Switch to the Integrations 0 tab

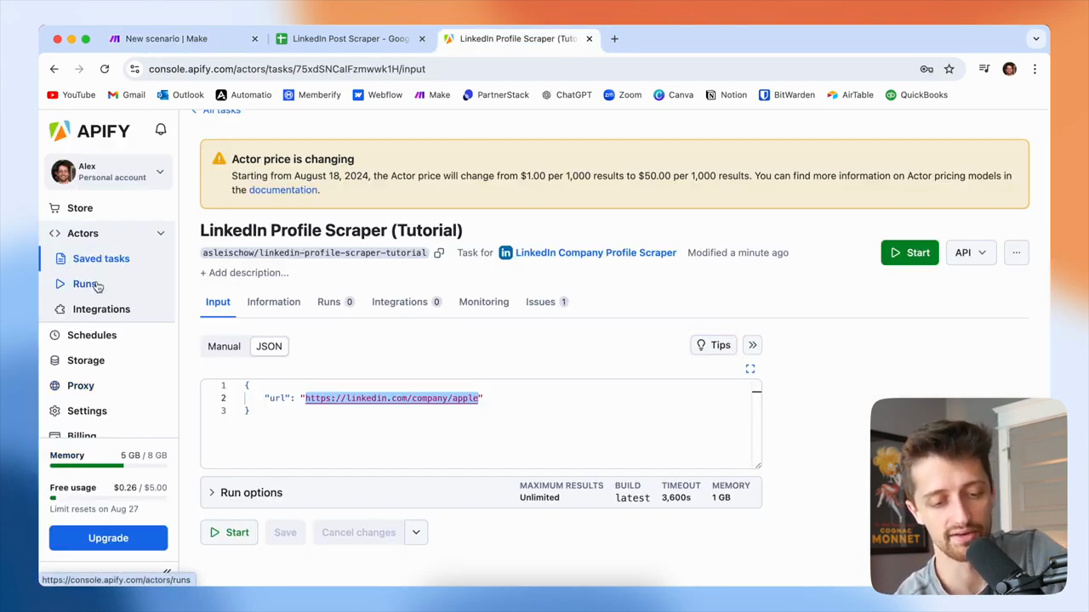point(406,302)
